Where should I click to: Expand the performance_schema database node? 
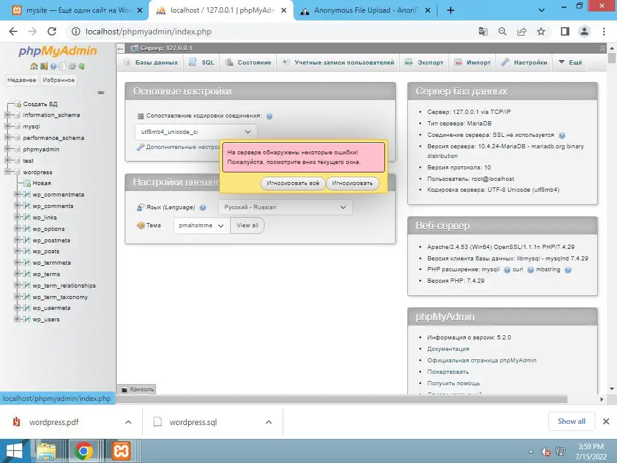(7, 138)
